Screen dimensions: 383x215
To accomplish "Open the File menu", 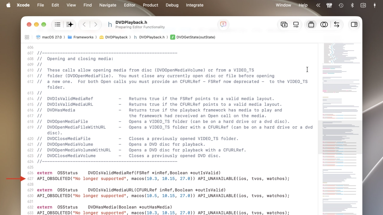I will click(40, 5).
